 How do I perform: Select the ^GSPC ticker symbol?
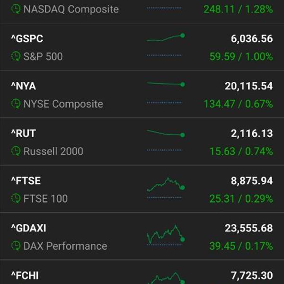tap(27, 39)
